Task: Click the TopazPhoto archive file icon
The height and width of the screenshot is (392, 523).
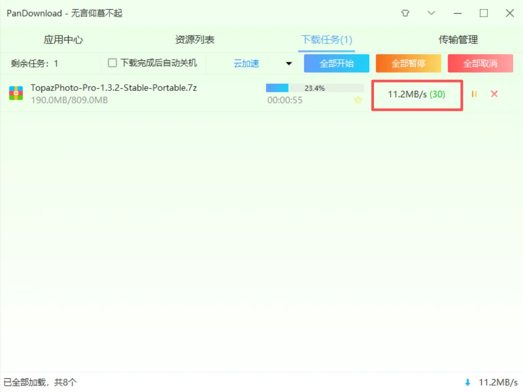Action: 16,94
